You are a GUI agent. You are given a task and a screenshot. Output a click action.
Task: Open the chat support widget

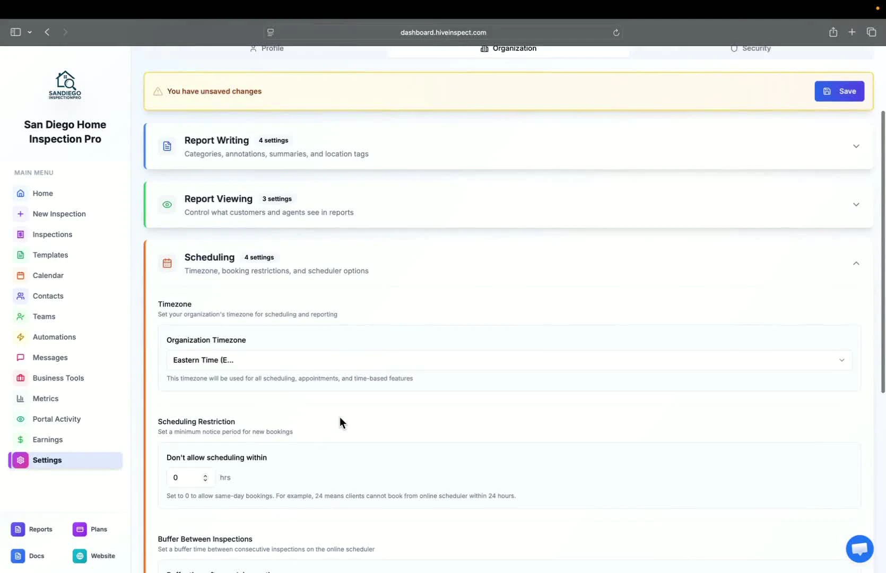pyautogui.click(x=859, y=549)
